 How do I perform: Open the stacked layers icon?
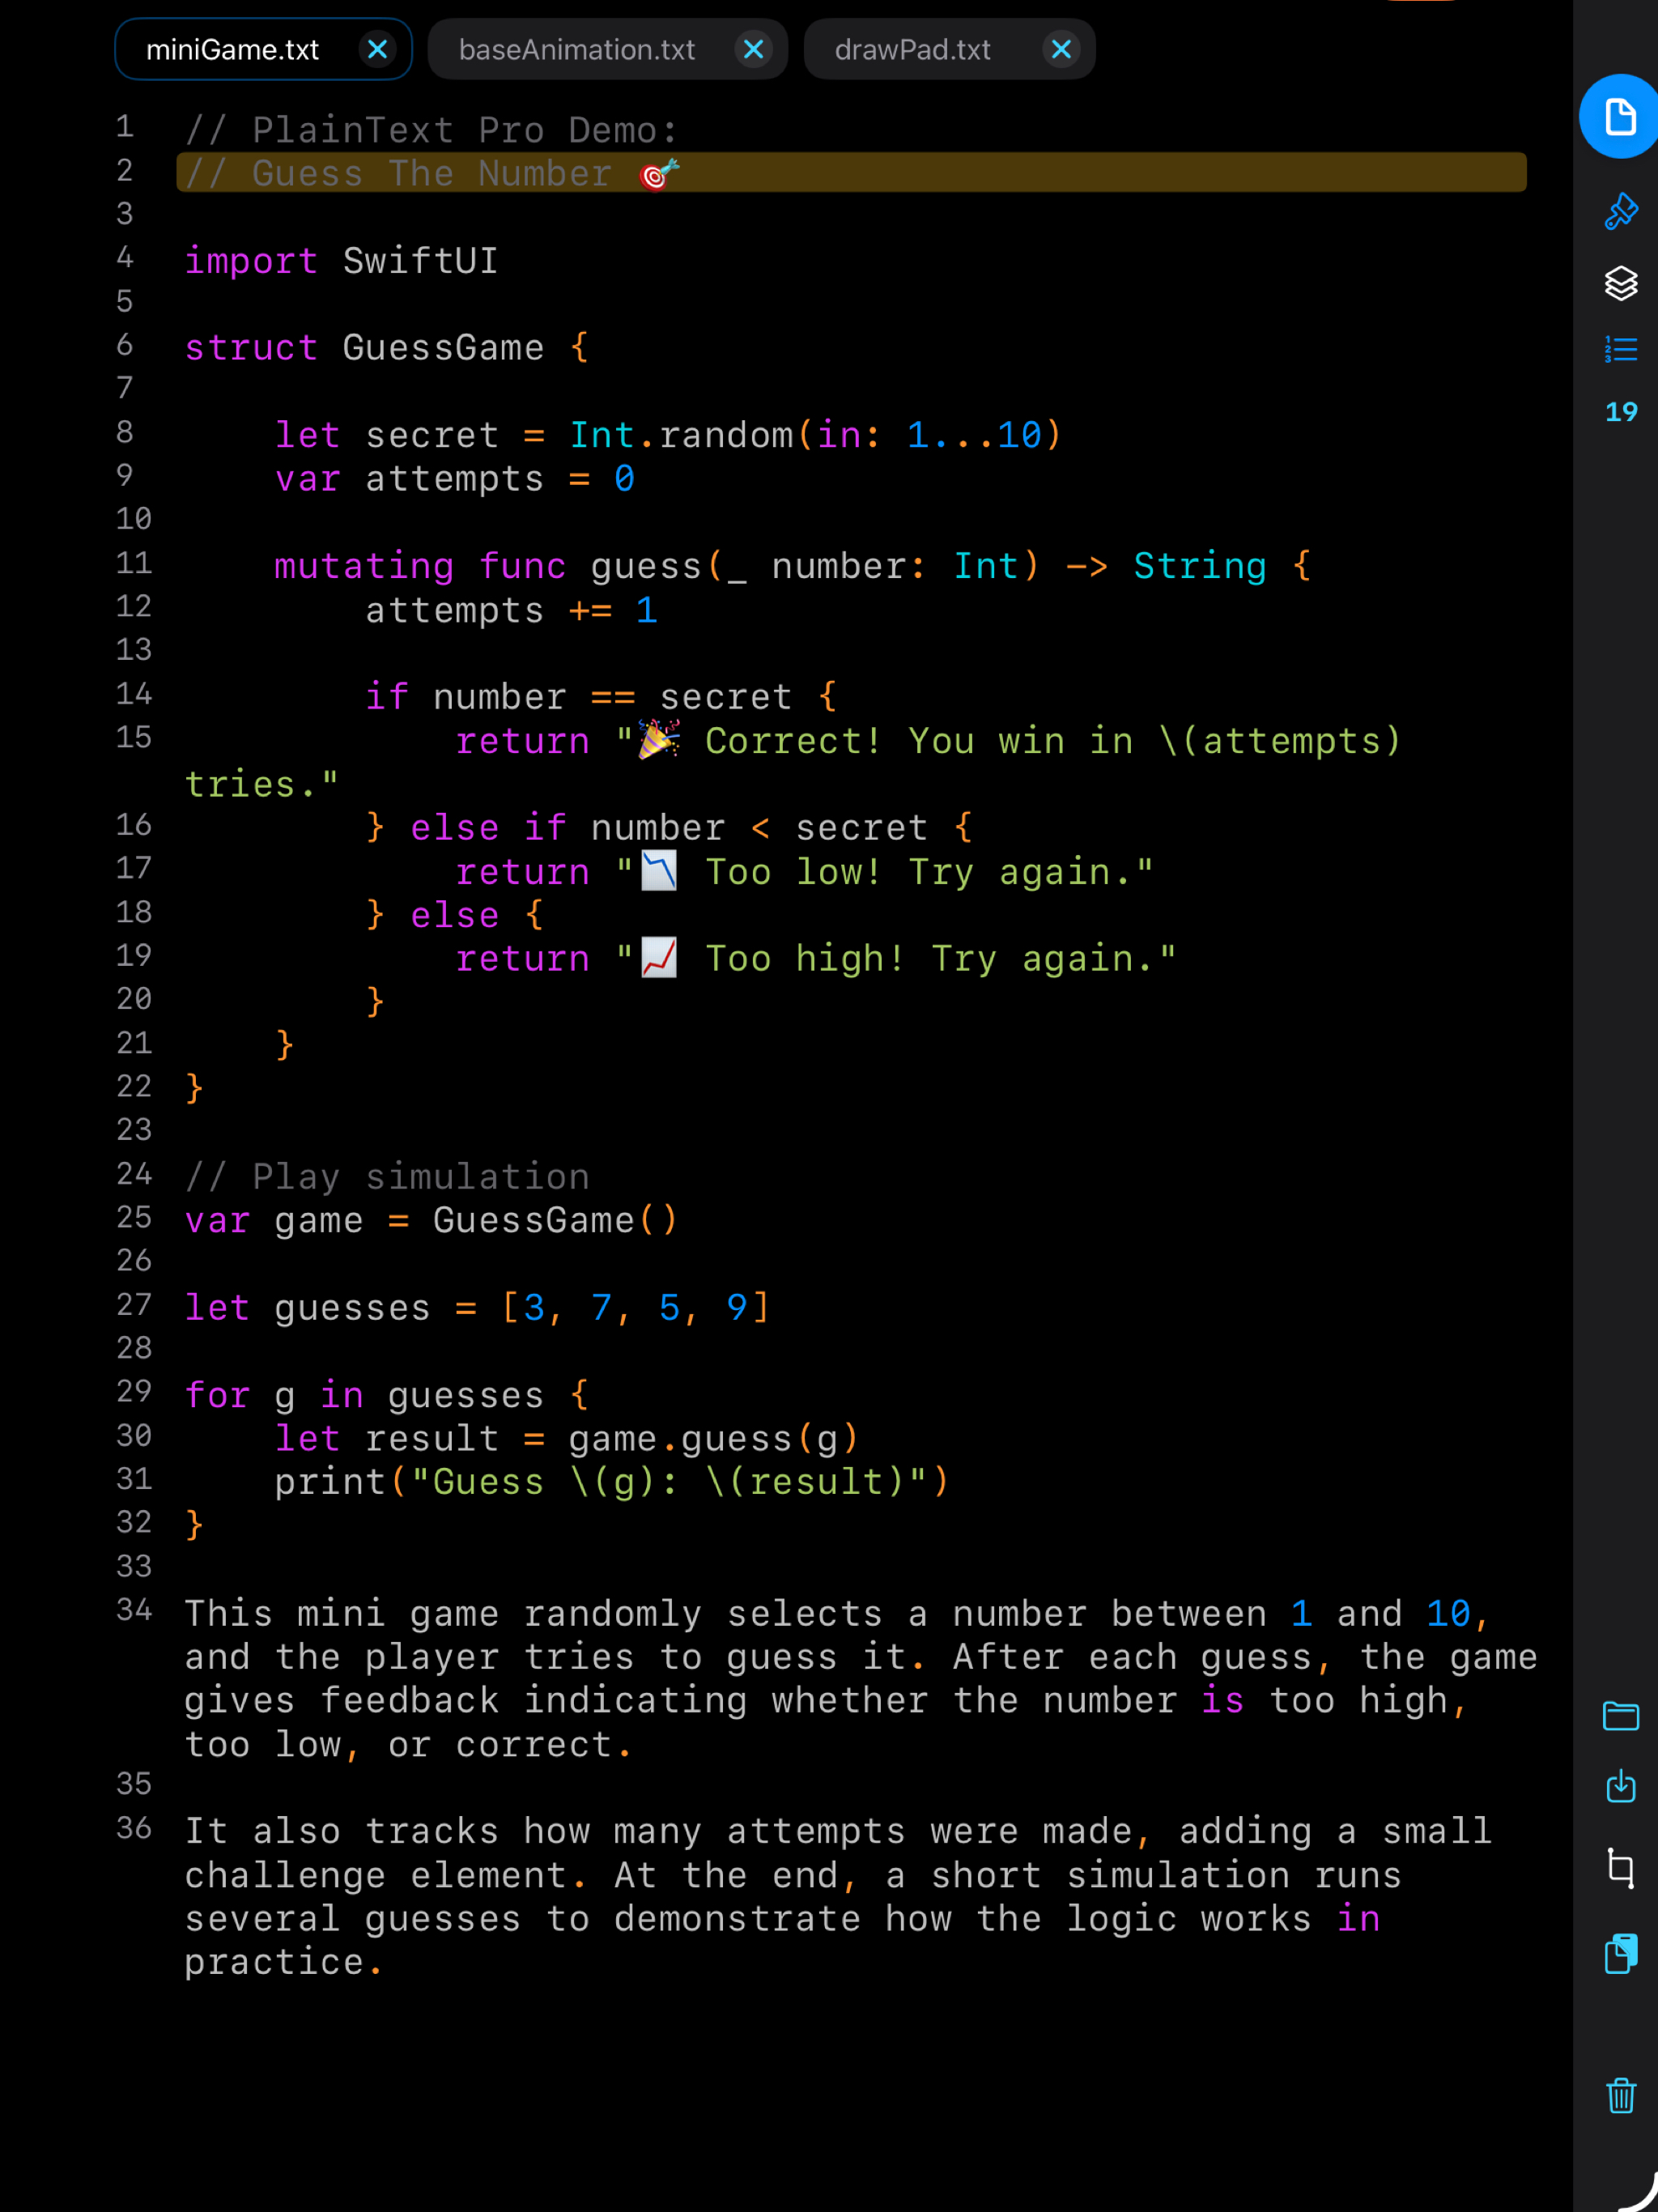tap(1620, 283)
